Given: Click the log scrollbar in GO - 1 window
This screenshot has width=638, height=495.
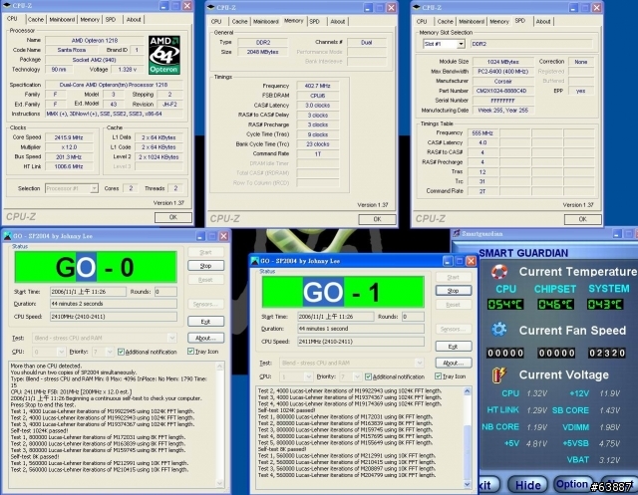Looking at the screenshot, I should [468, 437].
